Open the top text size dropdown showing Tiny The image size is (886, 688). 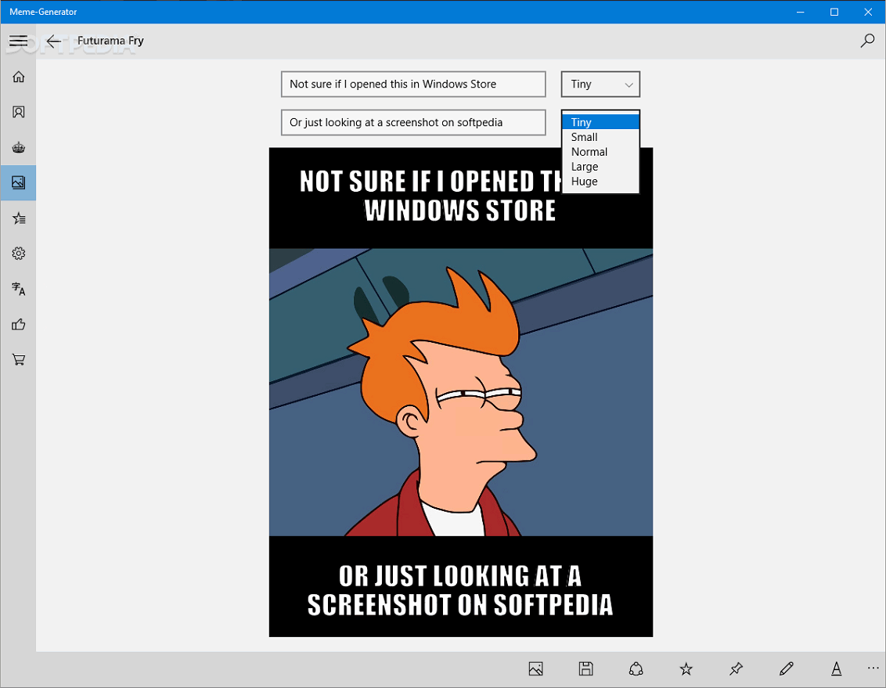tap(600, 85)
